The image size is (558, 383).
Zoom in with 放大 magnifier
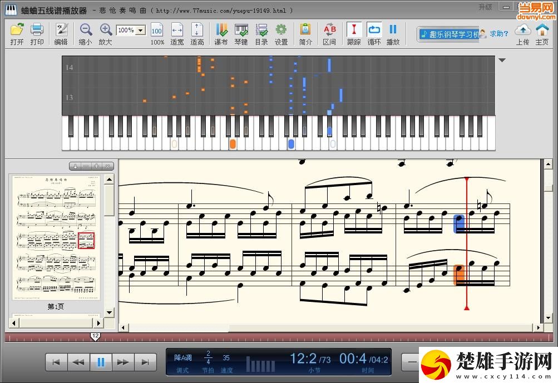pyautogui.click(x=106, y=34)
